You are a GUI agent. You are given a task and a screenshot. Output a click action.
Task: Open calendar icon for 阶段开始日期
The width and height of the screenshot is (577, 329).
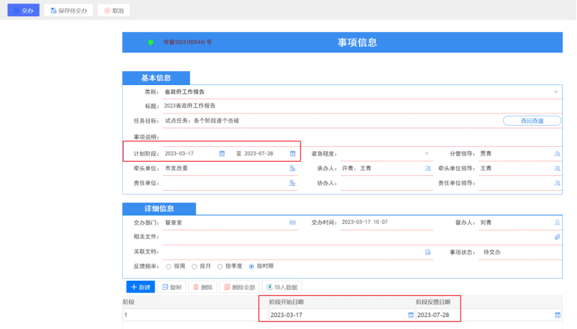411,315
